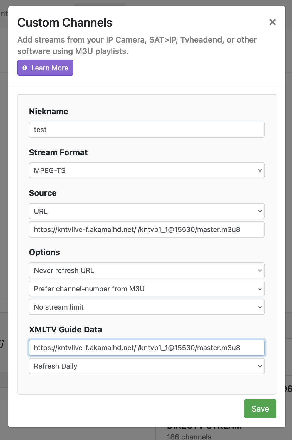Screen dimensions: 292x440
Task: Click the Custom Channels dialog title
Action: tap(65, 23)
